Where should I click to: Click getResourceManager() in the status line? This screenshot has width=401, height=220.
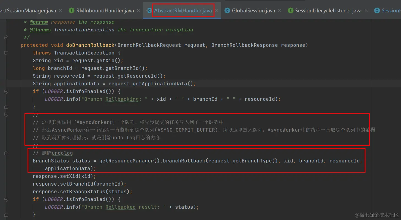pos(130,161)
